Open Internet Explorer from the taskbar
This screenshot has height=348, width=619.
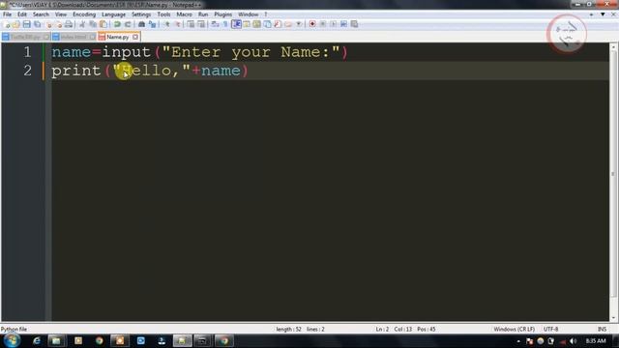(37, 340)
